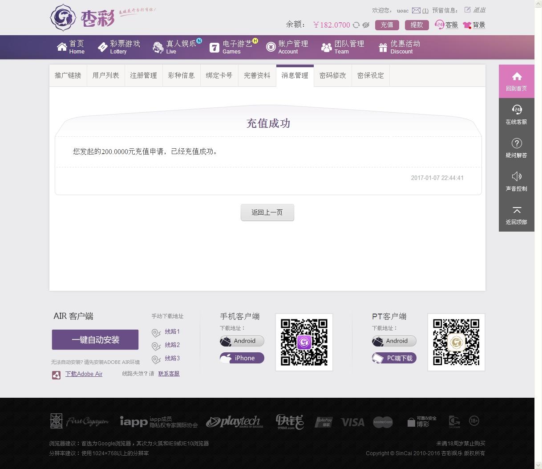
Task: Click the 返回上一页 button
Action: 267,212
